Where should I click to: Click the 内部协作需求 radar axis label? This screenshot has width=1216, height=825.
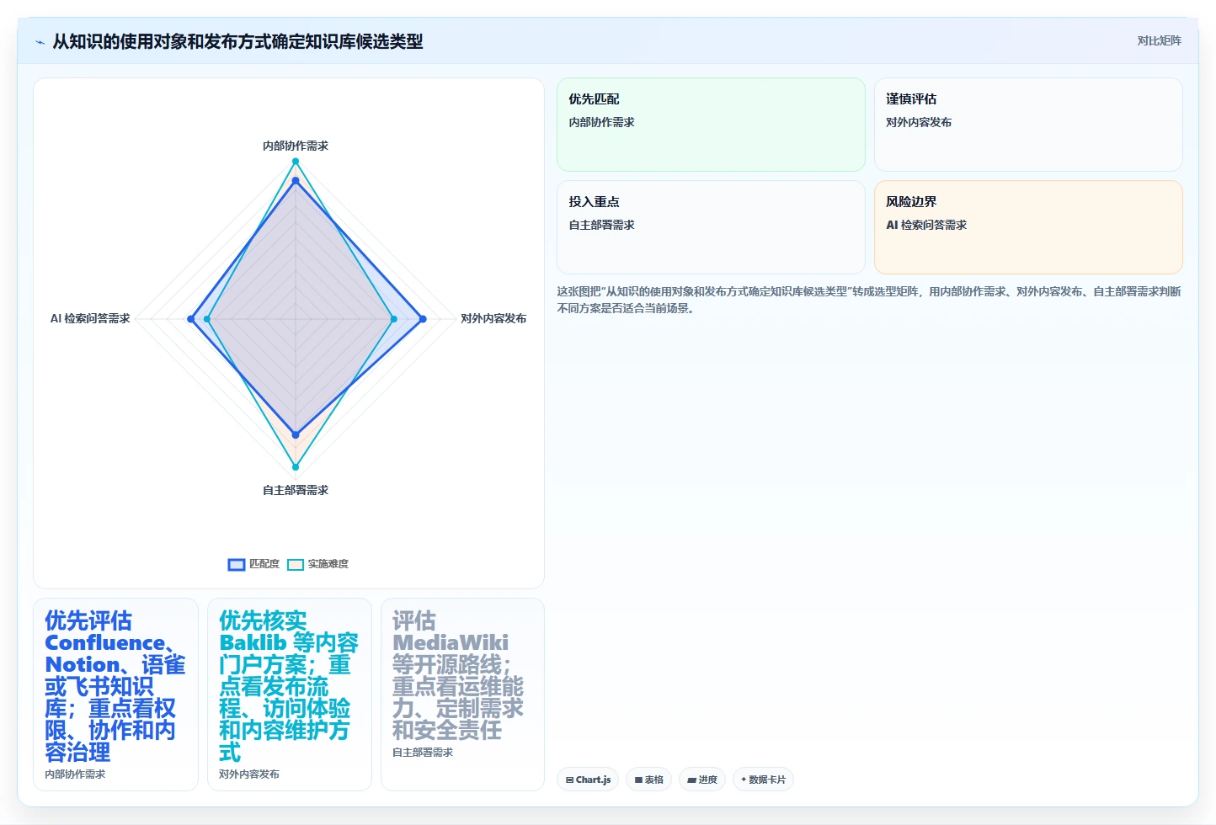[x=296, y=146]
